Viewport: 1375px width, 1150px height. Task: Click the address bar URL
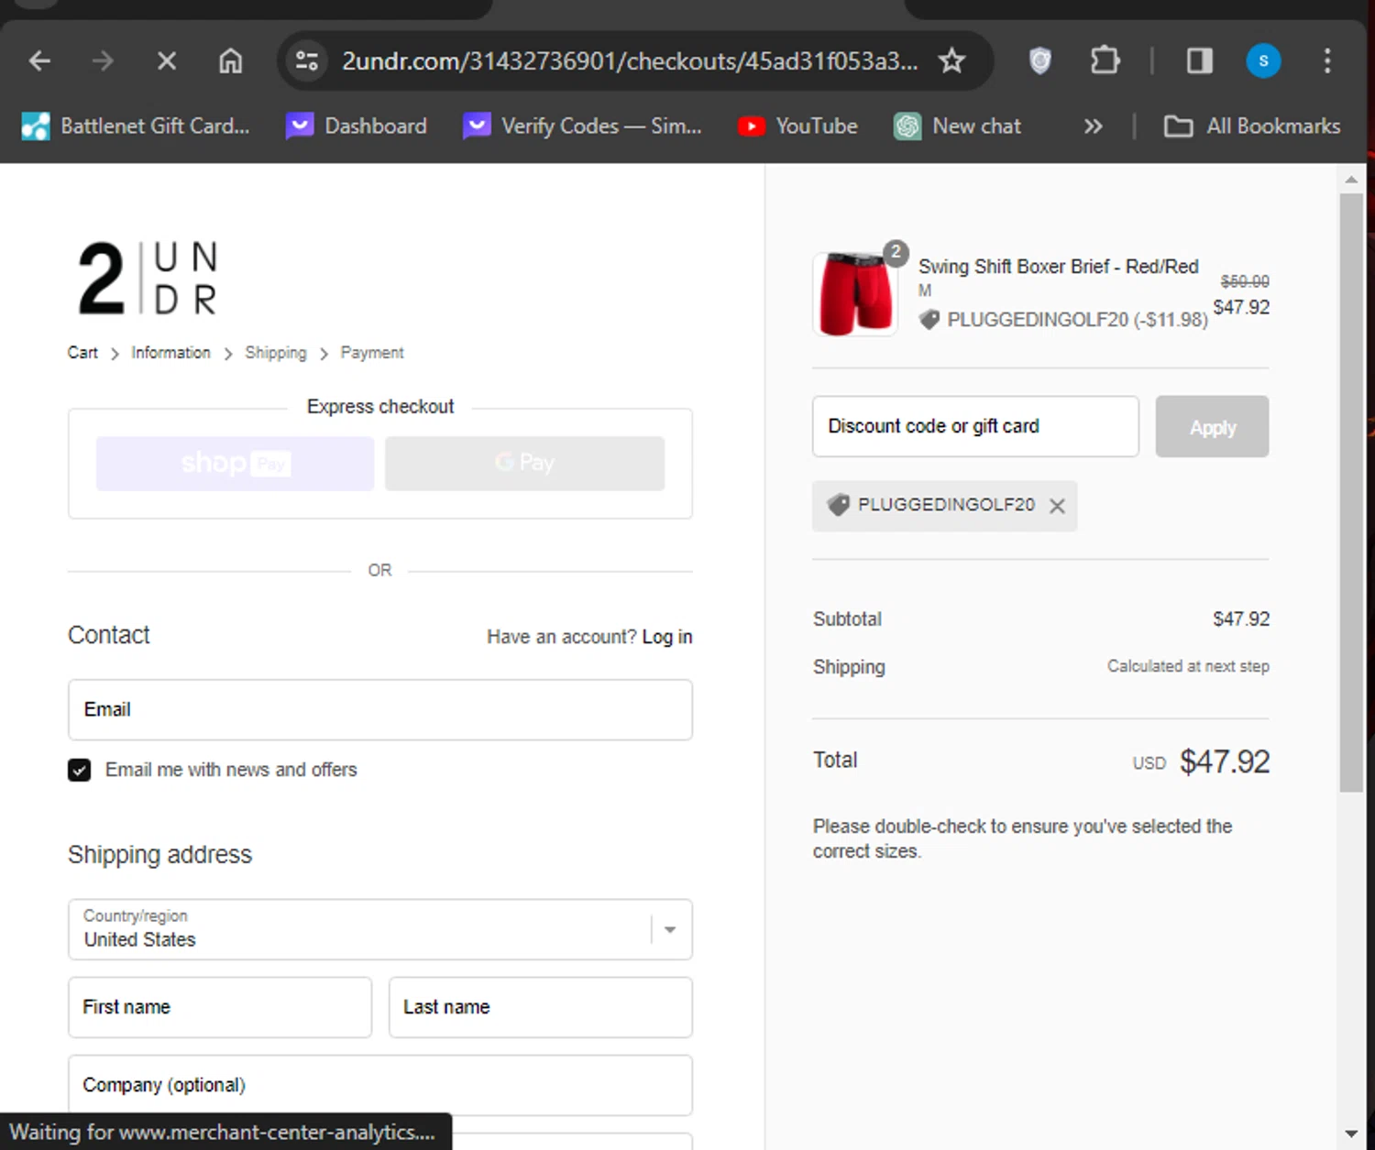(x=630, y=61)
